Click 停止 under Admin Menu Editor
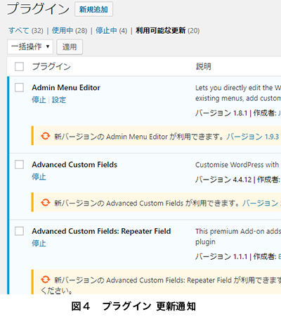 (39, 100)
